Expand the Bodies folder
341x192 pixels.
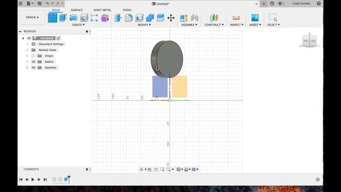coord(27,62)
